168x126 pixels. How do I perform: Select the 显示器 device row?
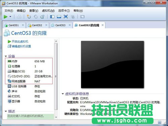click(x=30, y=101)
